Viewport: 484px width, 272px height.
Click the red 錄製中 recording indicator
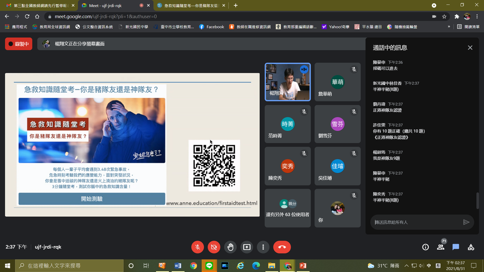(x=19, y=44)
